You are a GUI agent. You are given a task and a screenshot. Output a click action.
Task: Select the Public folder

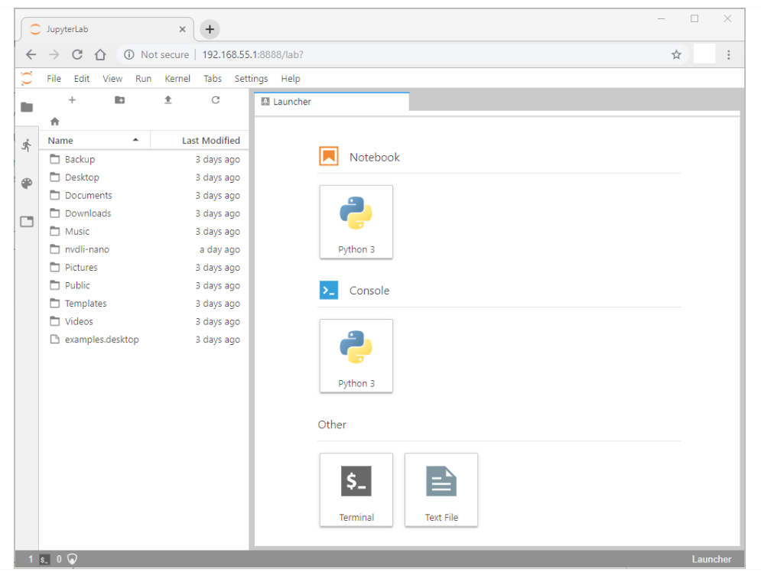(144, 285)
